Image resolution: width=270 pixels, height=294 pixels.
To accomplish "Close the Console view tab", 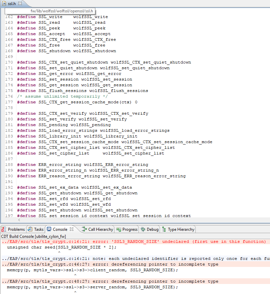I will [71, 229].
